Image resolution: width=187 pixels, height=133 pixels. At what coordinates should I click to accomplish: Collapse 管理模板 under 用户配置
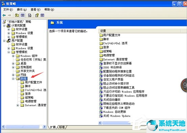8,52
